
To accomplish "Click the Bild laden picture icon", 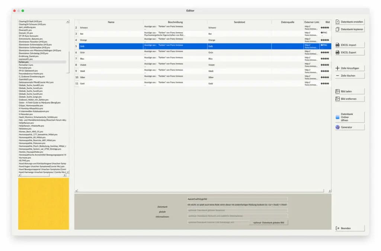I will point(337,91).
